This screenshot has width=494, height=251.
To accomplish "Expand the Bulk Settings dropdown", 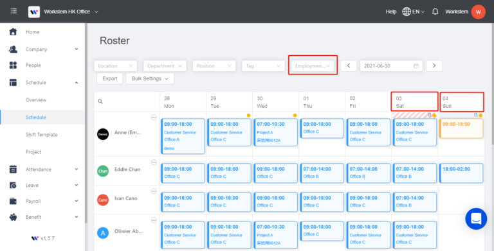I will [x=150, y=78].
